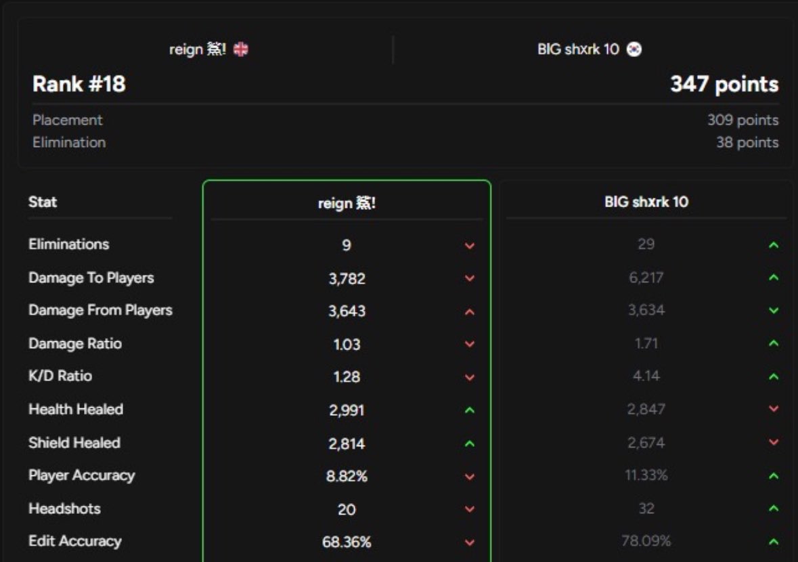Click BIG shxrk 10's damage taken 3,634
The image size is (798, 562).
(x=646, y=310)
